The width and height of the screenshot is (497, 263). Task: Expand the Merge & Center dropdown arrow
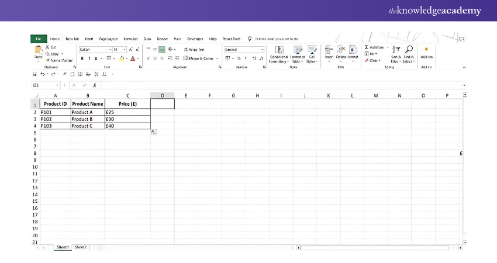(x=218, y=58)
